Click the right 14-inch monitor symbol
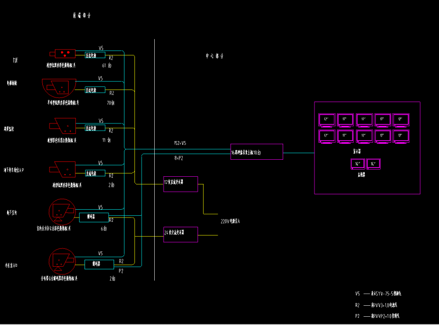Viewport: 439px width, 325px height. click(374, 163)
